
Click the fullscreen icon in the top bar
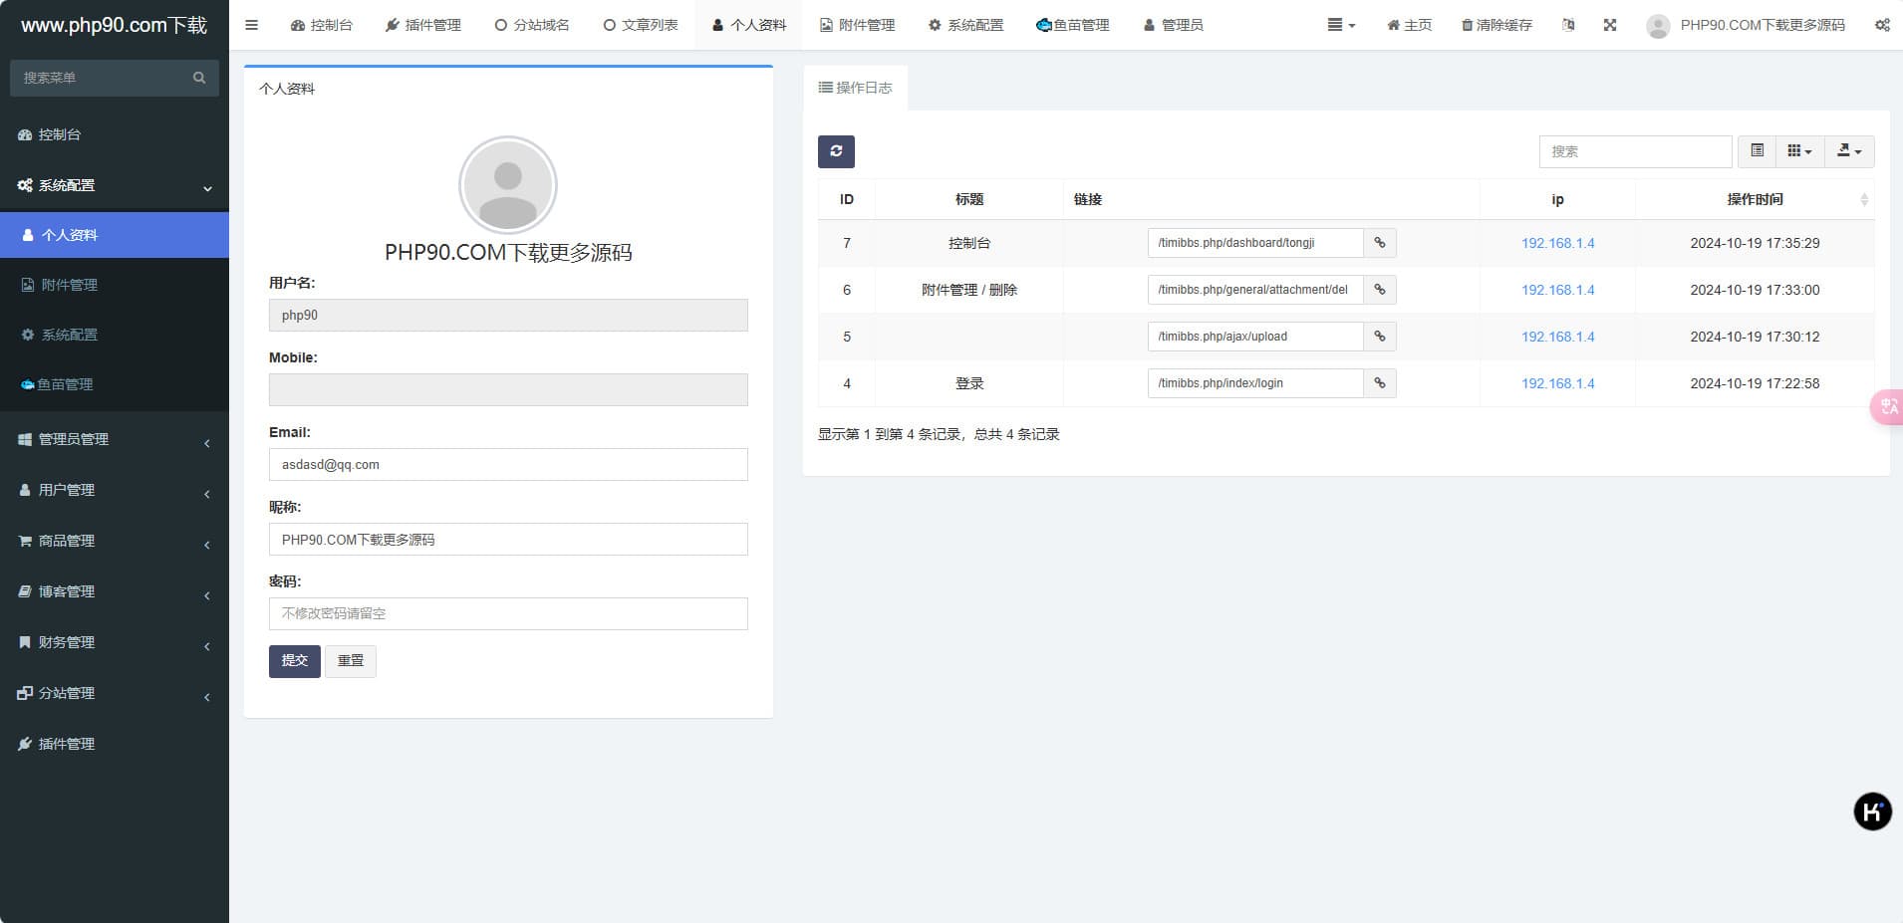click(1610, 25)
